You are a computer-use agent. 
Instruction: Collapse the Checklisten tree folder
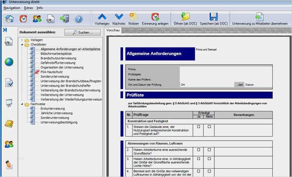[22, 45]
